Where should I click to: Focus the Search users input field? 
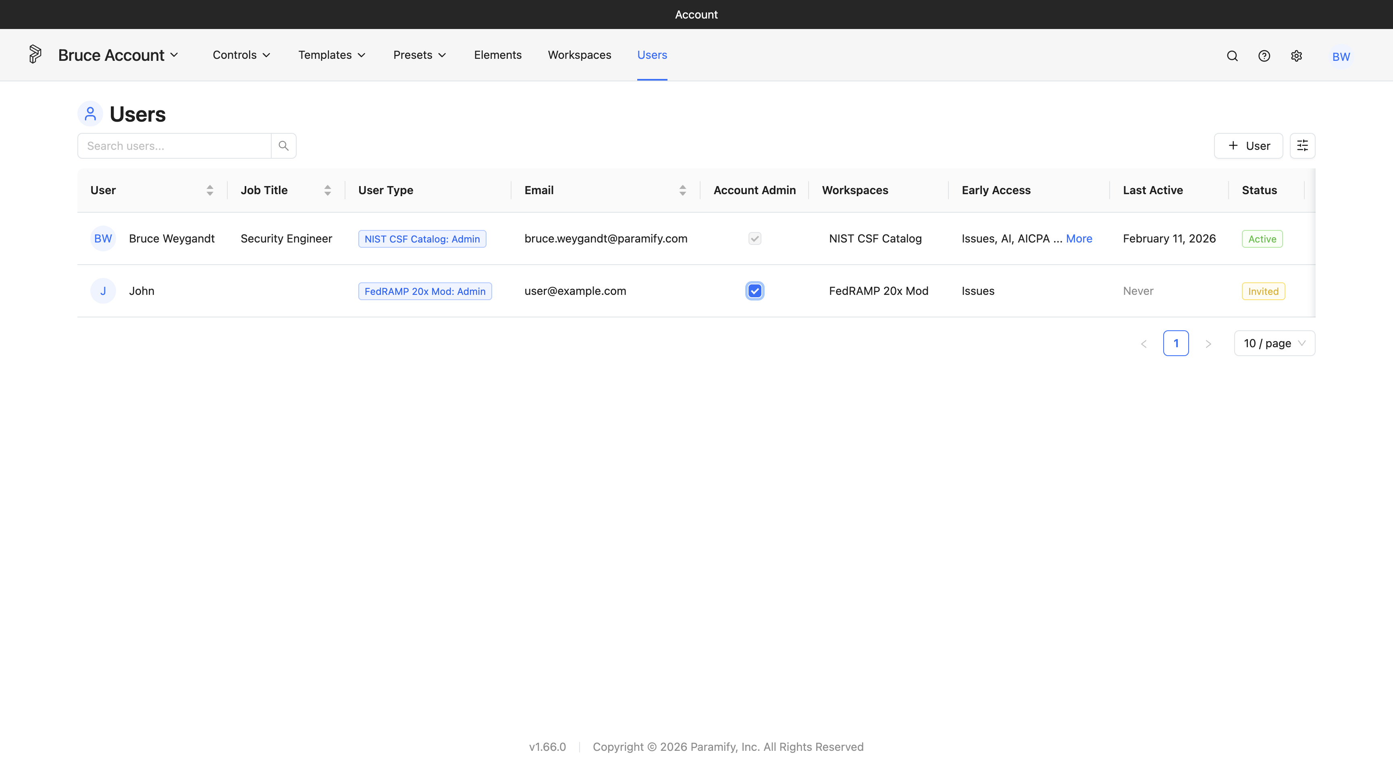[x=174, y=146]
